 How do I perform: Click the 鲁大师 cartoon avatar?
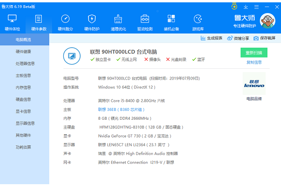point(267,21)
